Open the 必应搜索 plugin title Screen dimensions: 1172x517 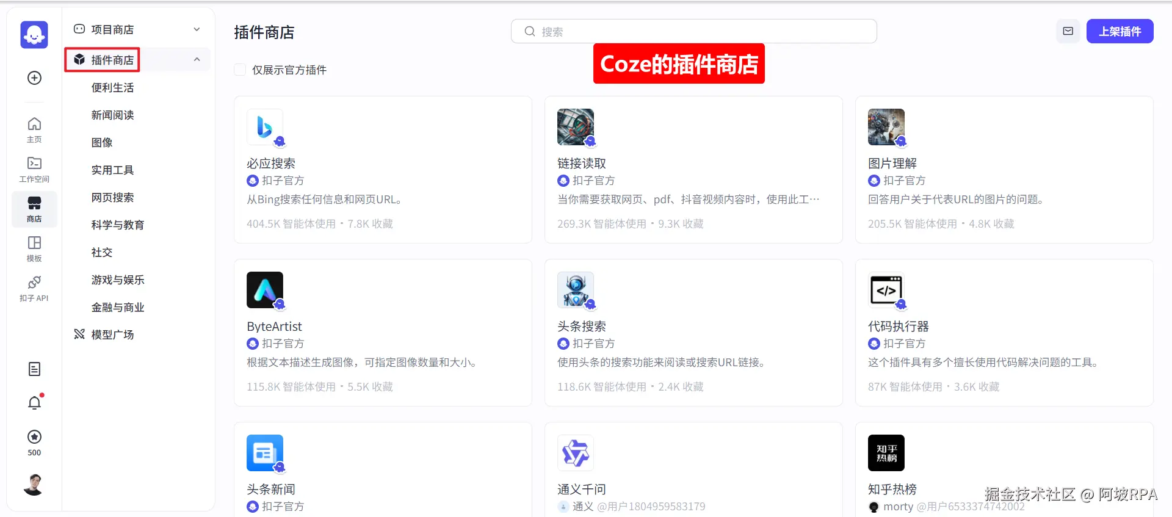pyautogui.click(x=271, y=163)
